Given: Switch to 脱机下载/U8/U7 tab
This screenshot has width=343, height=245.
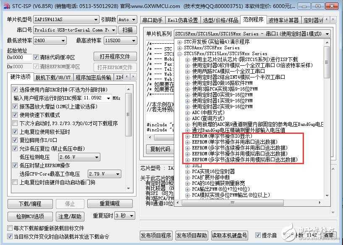Looking at the screenshot, I should (53, 77).
